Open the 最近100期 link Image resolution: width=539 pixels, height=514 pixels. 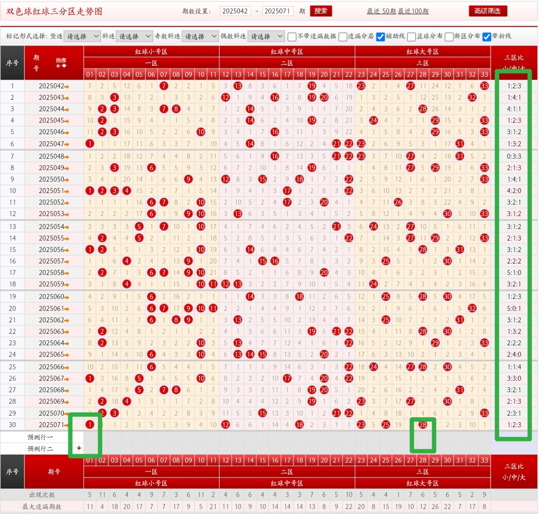click(413, 11)
